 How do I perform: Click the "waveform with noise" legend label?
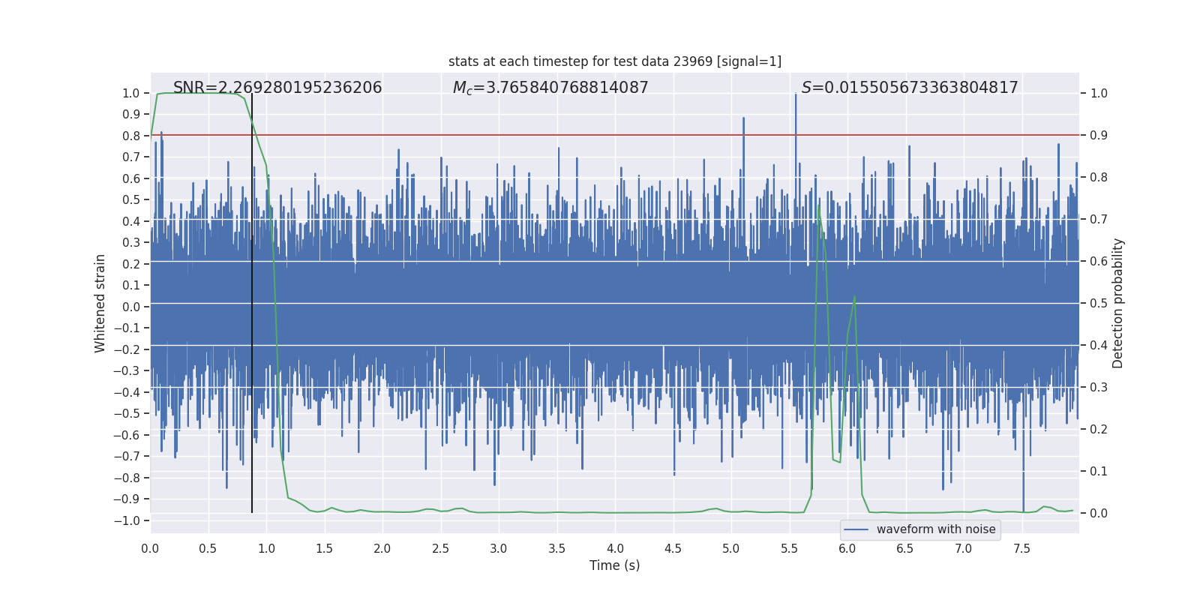click(x=935, y=529)
